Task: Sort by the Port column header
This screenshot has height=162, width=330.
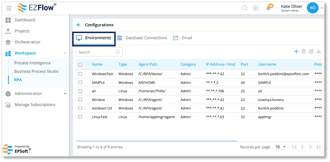Action: click(244, 65)
